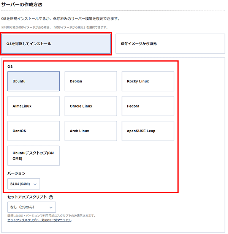The image size is (228, 234).
Task: Click the note starting "※利用可能な保存イメージ"
Action: (54, 27)
